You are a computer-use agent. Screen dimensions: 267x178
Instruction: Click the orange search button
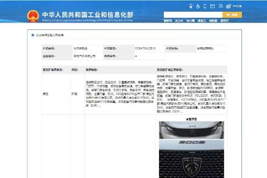click(x=232, y=15)
